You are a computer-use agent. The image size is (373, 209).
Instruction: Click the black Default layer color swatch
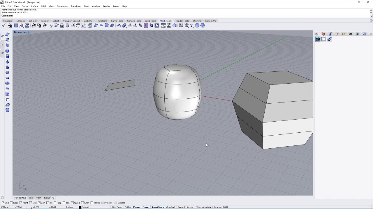pos(80,207)
